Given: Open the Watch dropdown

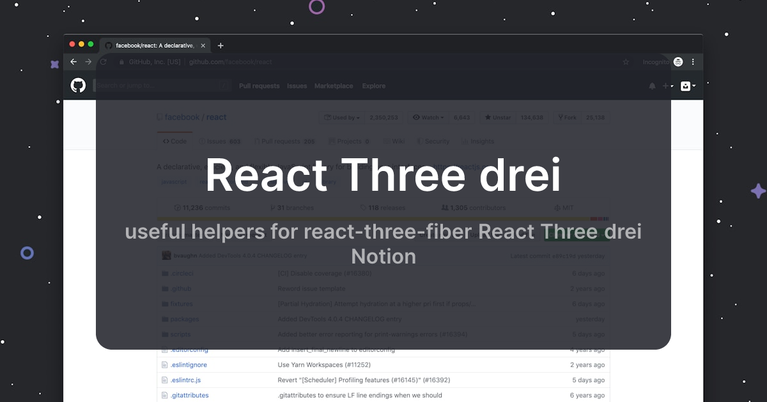Looking at the screenshot, I should [428, 117].
